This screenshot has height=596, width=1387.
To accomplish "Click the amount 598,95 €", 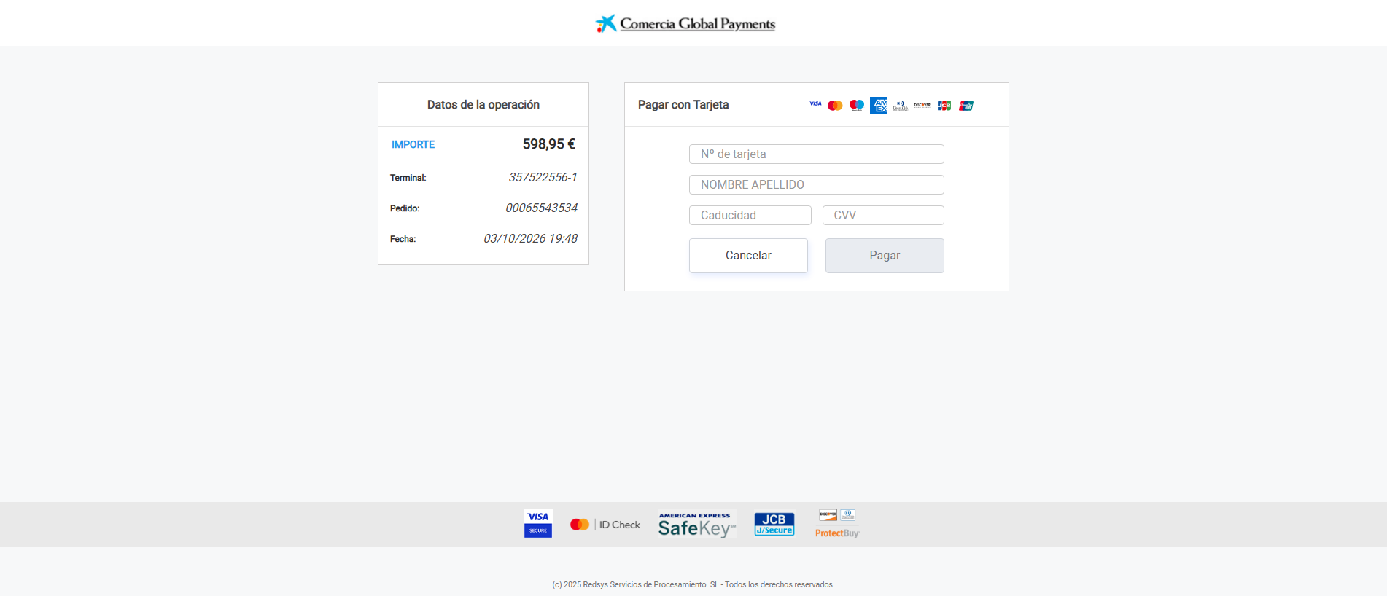I will click(x=549, y=144).
